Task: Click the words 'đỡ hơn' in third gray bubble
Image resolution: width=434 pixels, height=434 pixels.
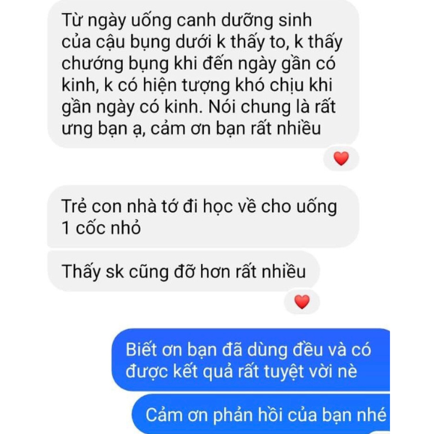Action: click(x=203, y=271)
